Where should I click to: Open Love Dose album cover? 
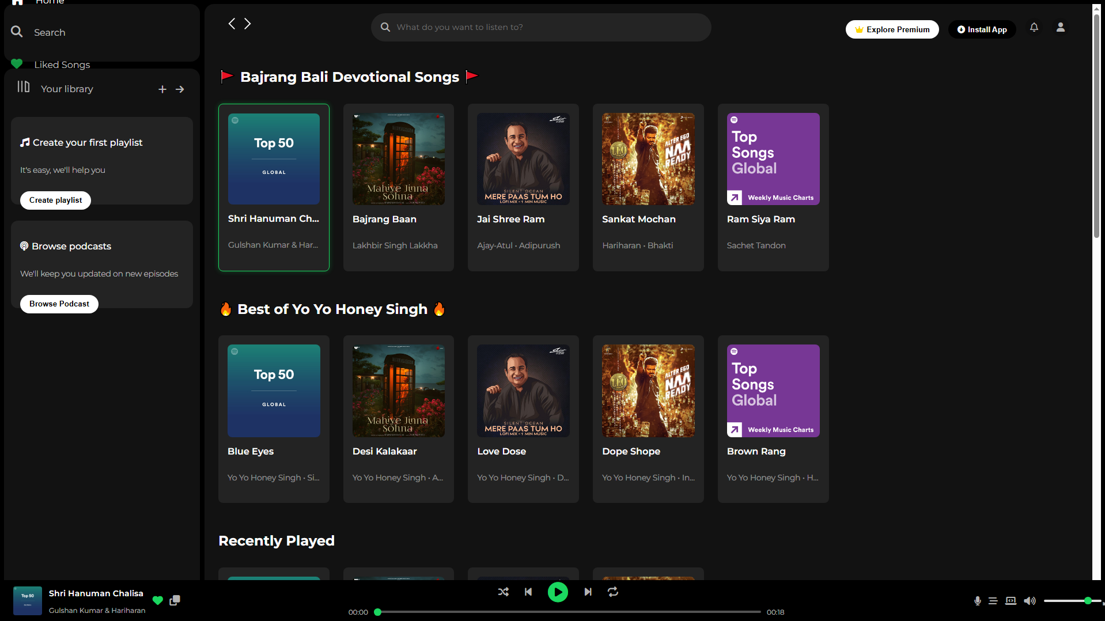(523, 391)
